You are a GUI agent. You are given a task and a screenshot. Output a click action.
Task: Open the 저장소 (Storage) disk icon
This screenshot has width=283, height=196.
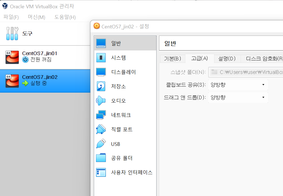[x=101, y=86]
